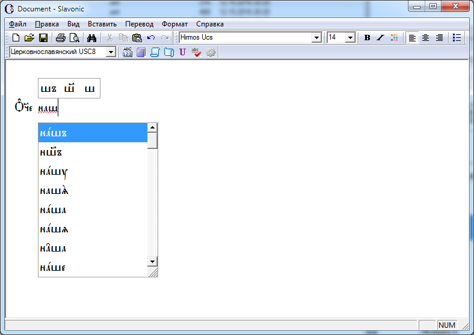
Task: Create a new document
Action: click(16, 38)
